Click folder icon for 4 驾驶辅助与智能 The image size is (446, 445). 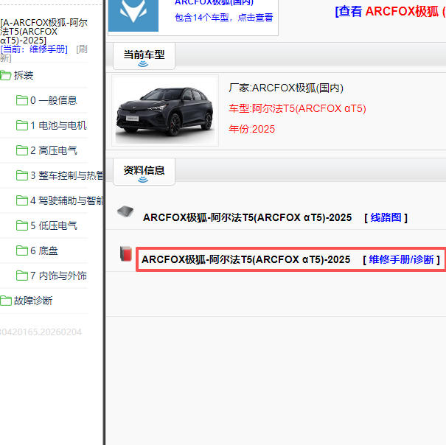click(22, 200)
